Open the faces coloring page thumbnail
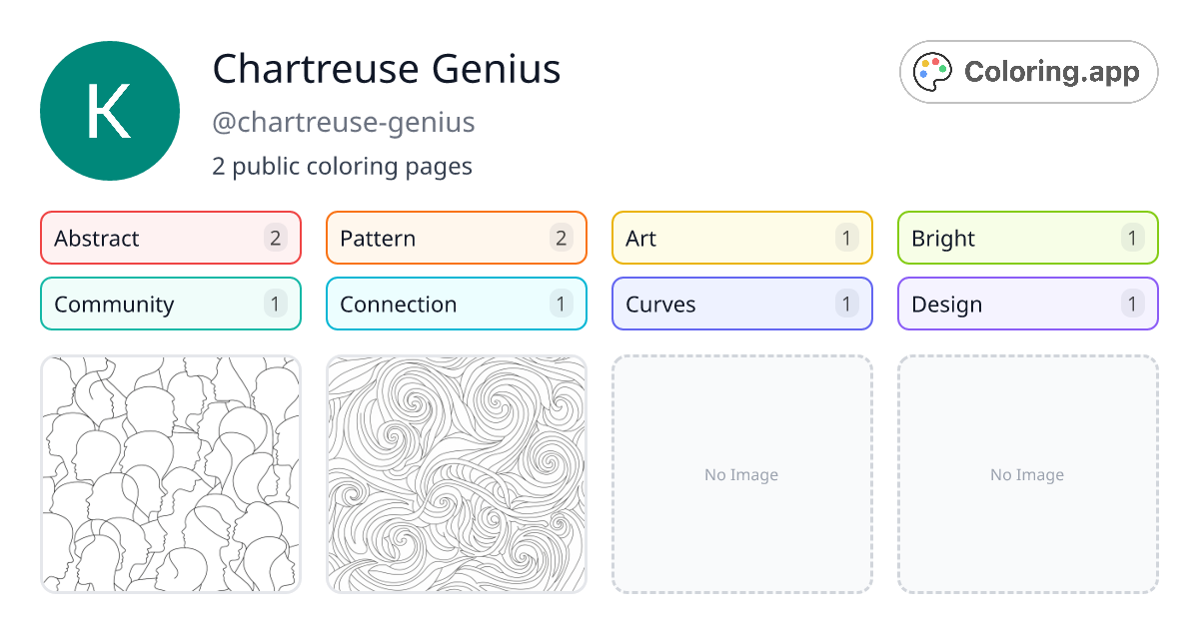The image size is (1199, 629). point(170,475)
